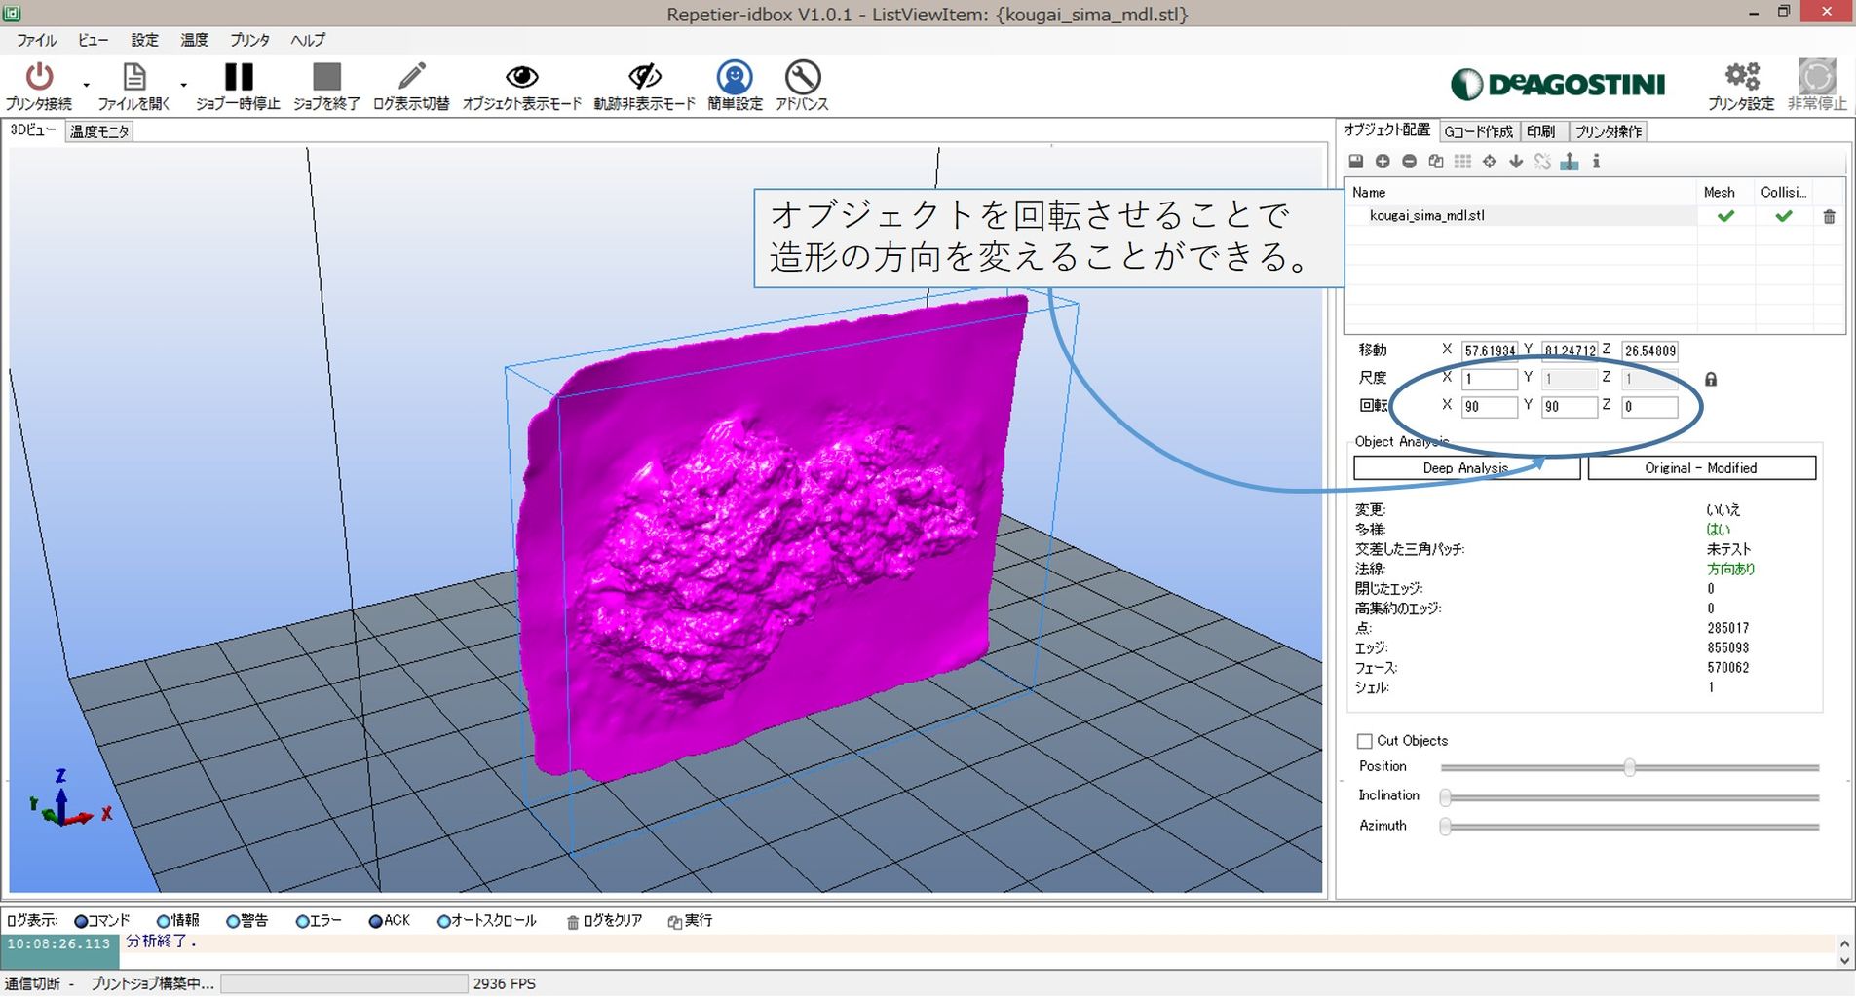Viewport: 1856px width, 997px height.
Task: Switch to the 3Dビュー tab
Action: 33,130
